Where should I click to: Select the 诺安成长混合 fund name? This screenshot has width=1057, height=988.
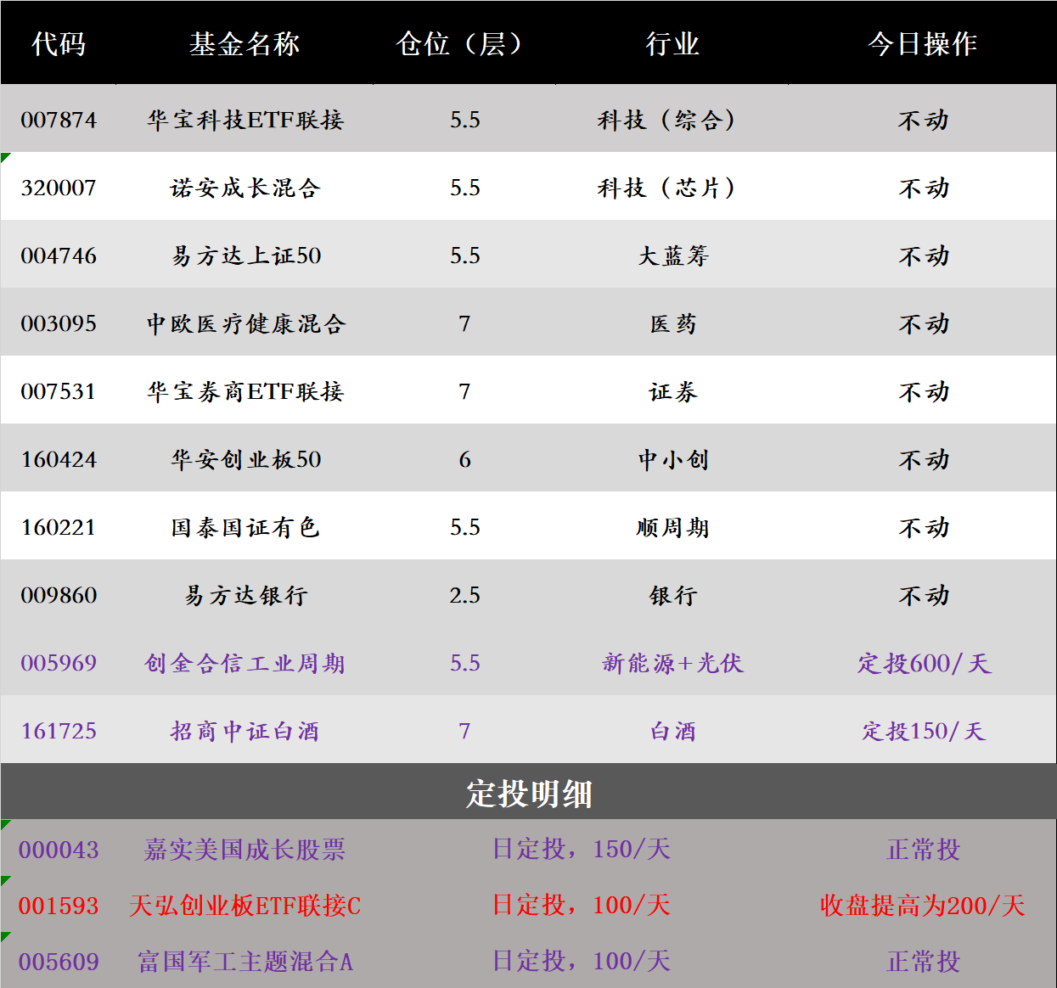246,188
